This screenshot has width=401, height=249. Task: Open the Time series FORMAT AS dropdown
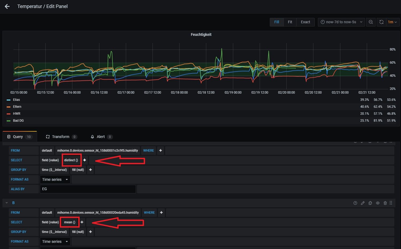55,179
